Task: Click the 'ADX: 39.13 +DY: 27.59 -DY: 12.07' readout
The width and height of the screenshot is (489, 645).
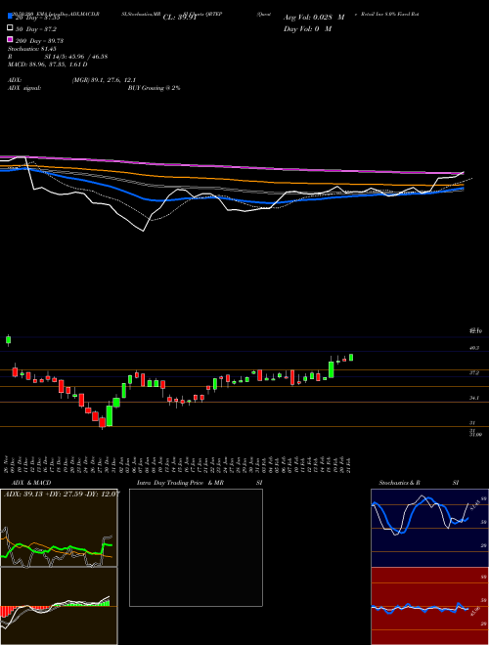Action: (x=62, y=494)
